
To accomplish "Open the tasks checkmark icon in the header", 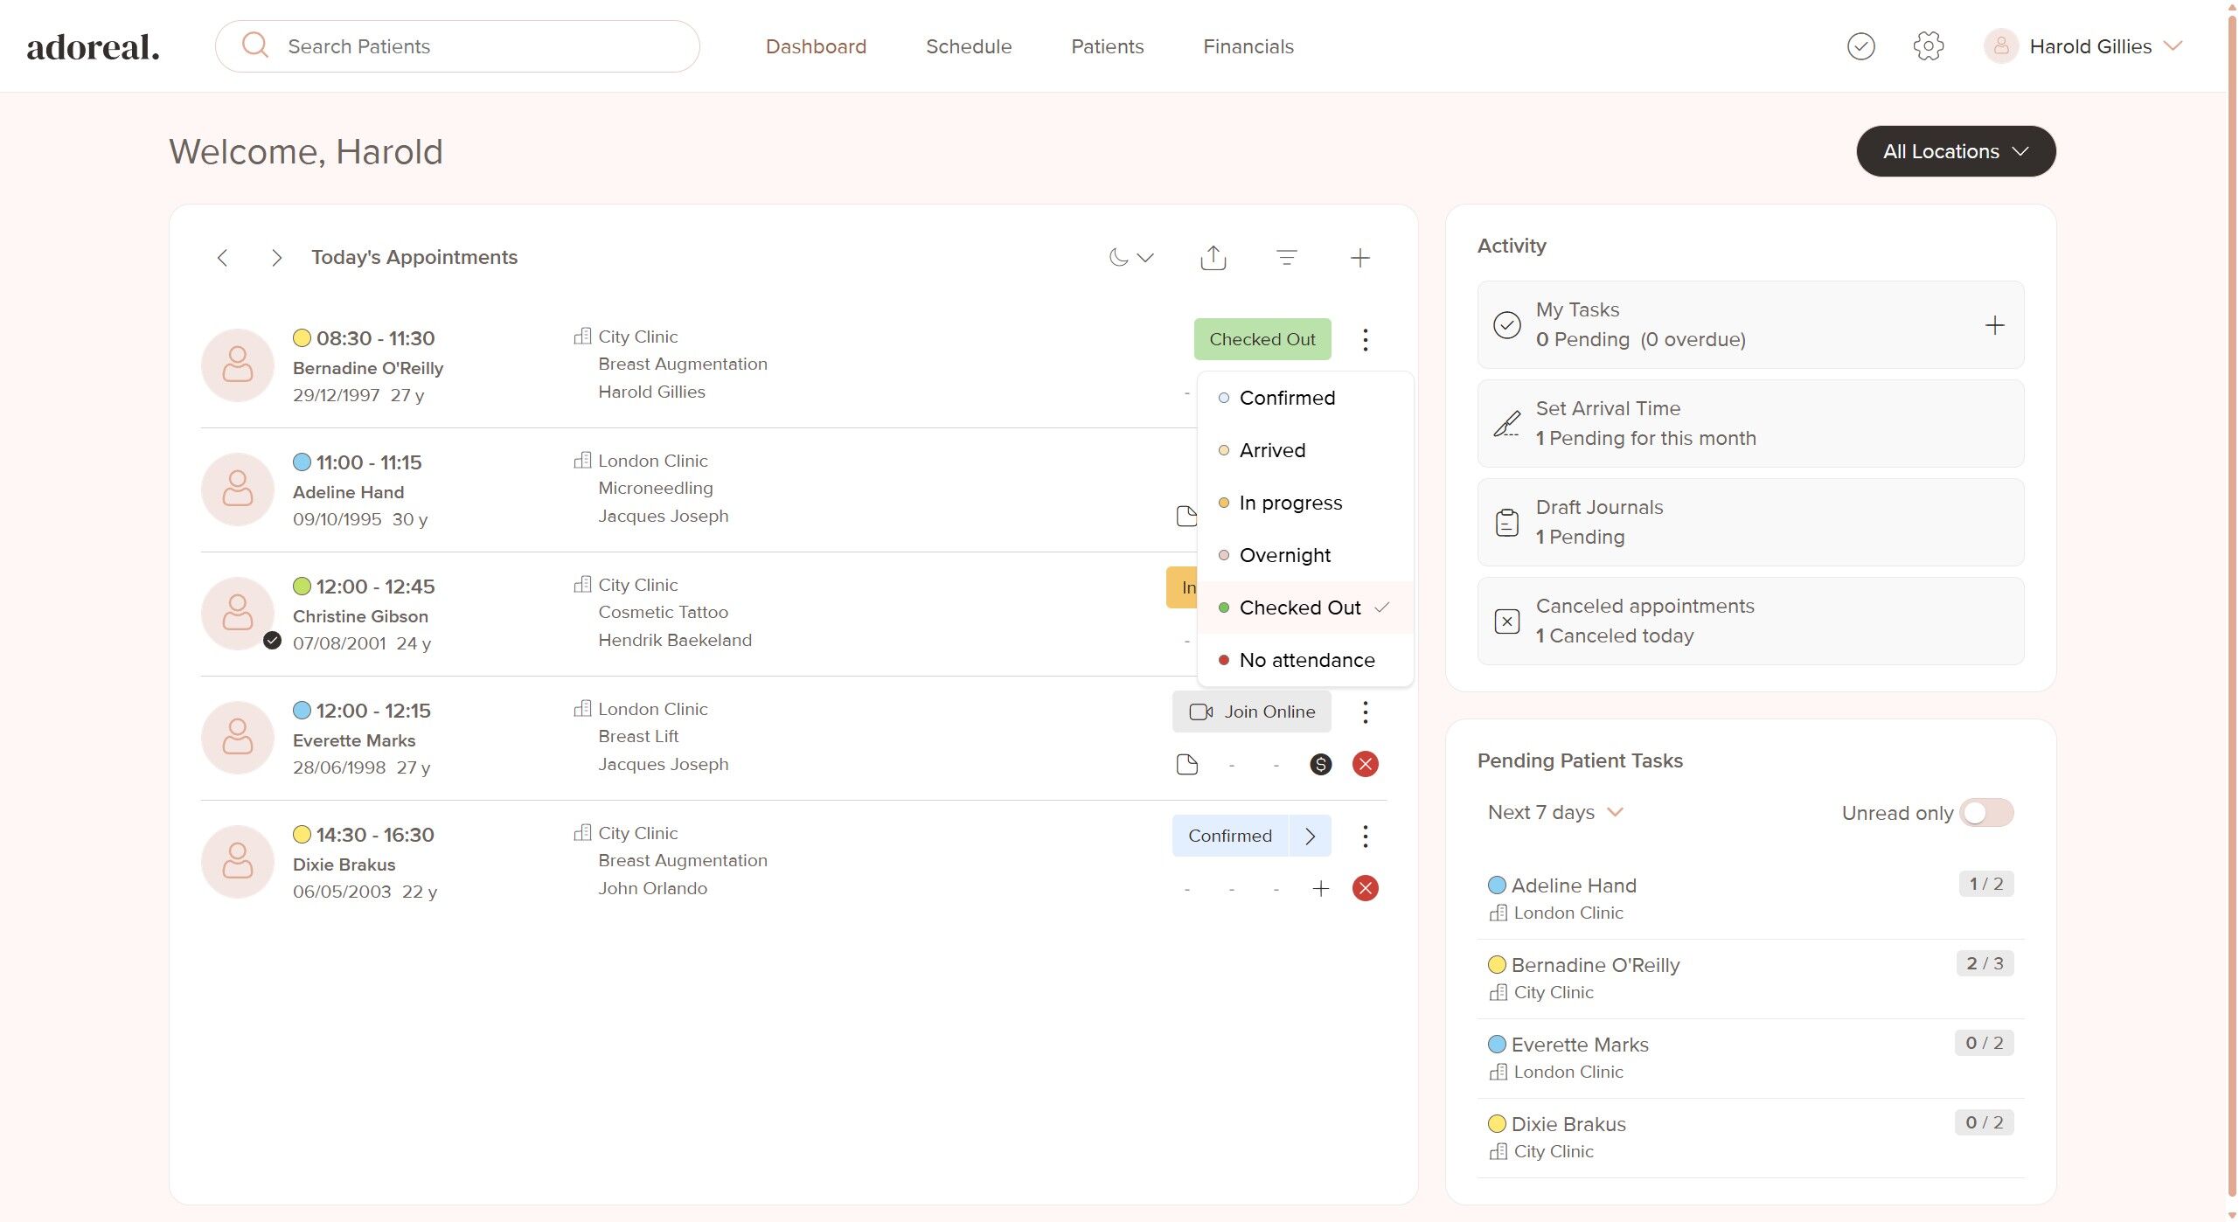I will (1860, 46).
